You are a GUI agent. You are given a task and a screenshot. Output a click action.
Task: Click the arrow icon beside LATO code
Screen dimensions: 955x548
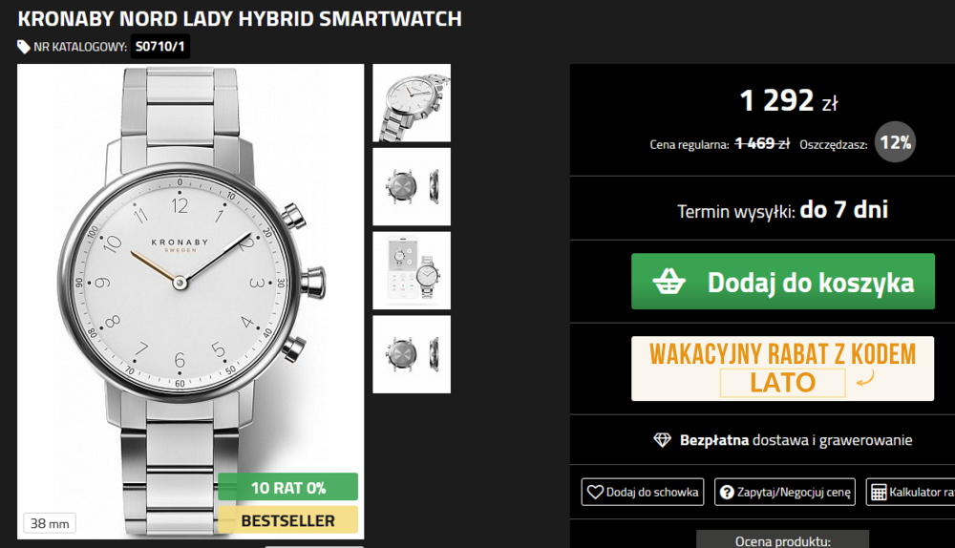[865, 379]
